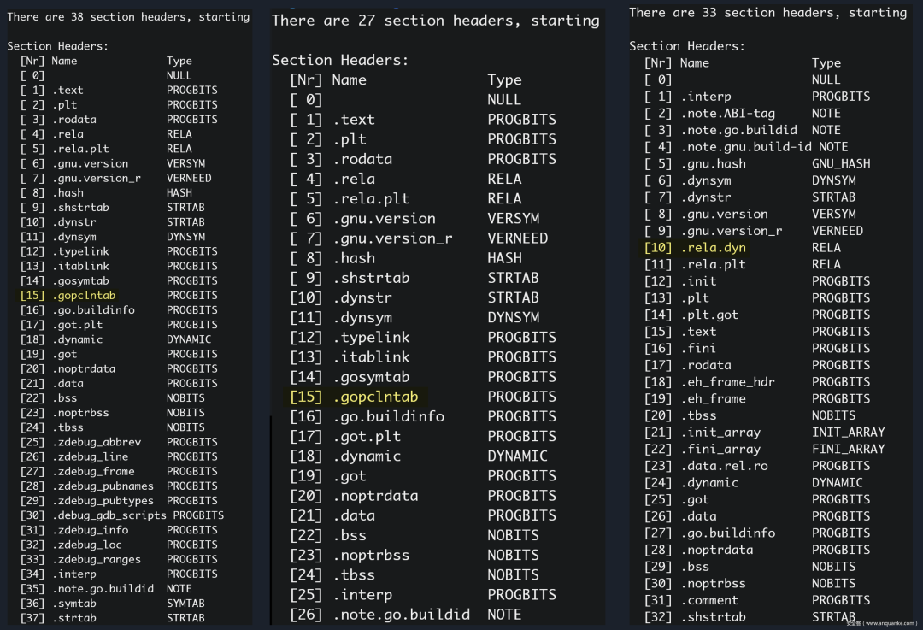Image resolution: width=923 pixels, height=630 pixels.
Task: Click .interp in the 33-header listing
Action: pyautogui.click(x=707, y=97)
